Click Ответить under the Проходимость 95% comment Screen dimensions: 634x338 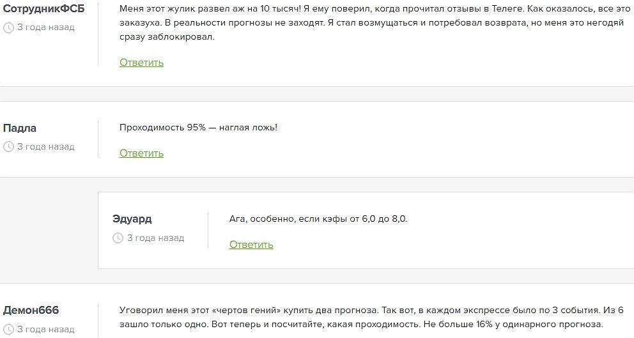click(141, 153)
